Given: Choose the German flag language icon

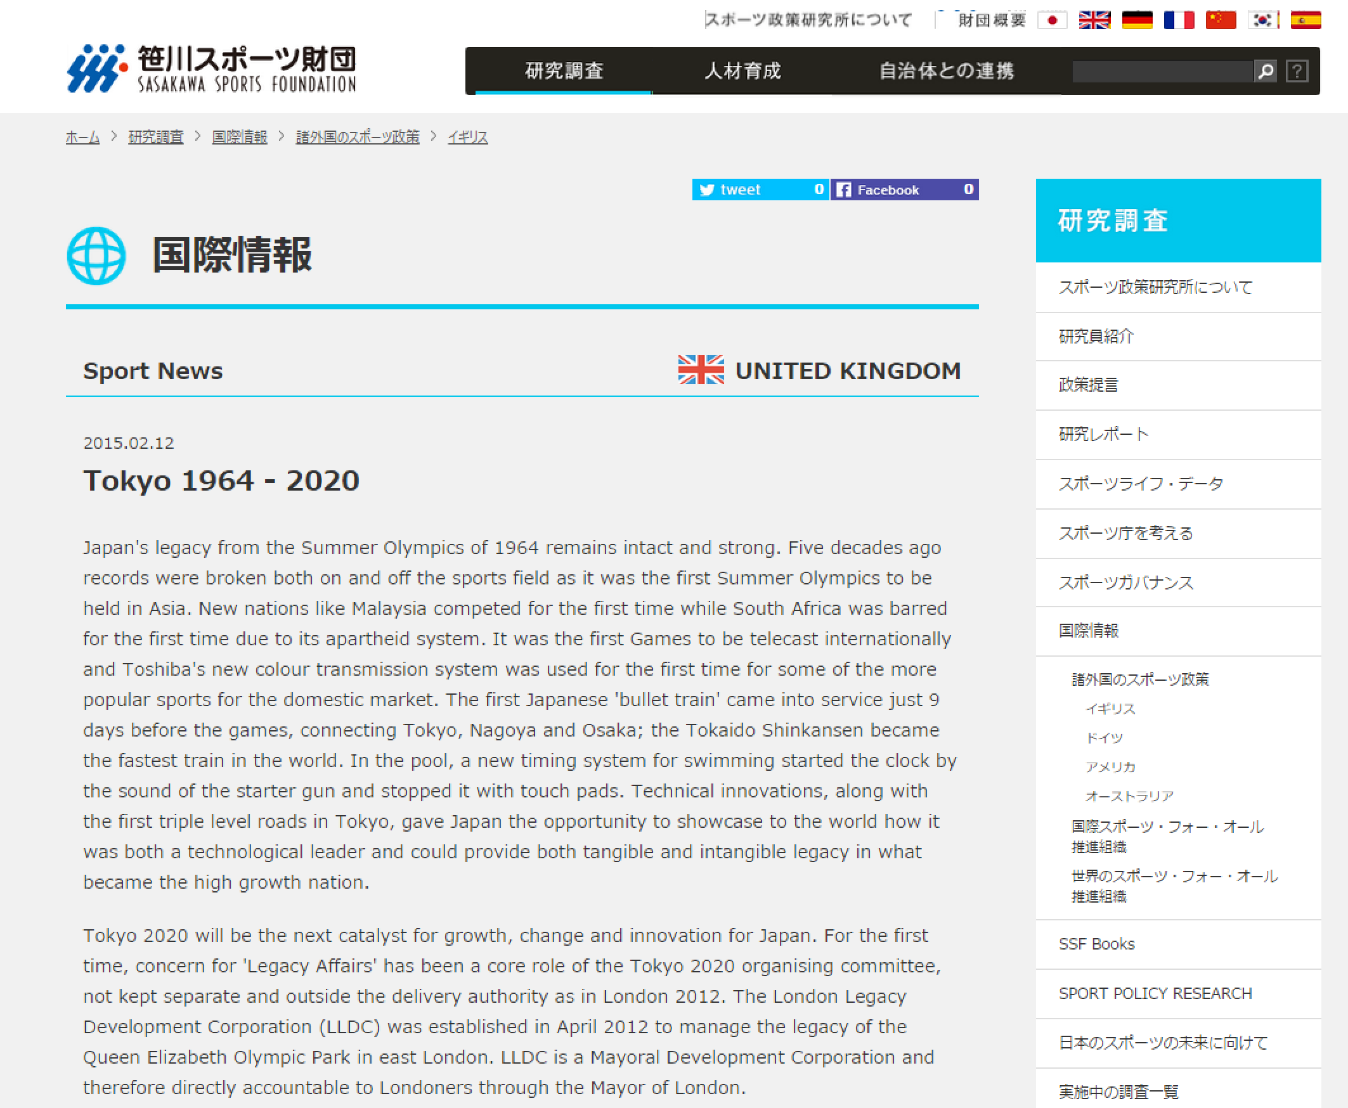Looking at the screenshot, I should (1137, 20).
